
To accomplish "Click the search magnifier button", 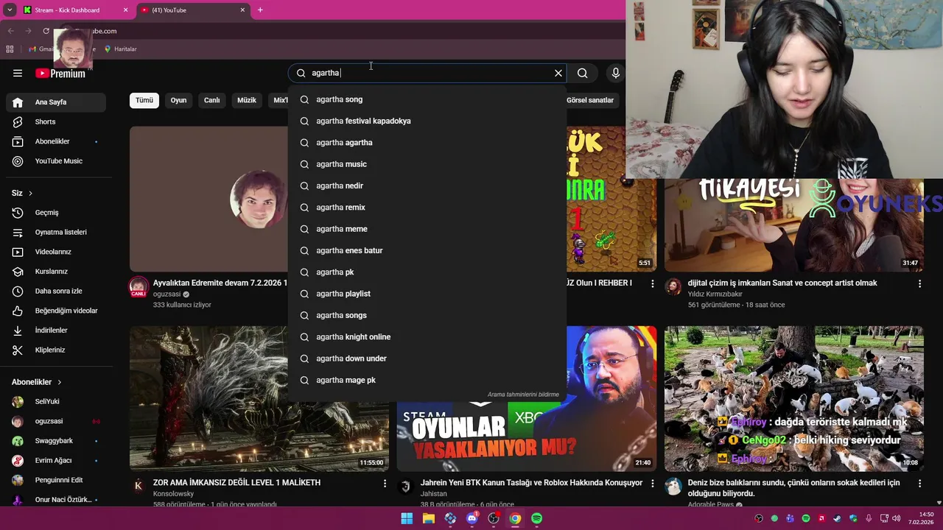I will tap(583, 73).
